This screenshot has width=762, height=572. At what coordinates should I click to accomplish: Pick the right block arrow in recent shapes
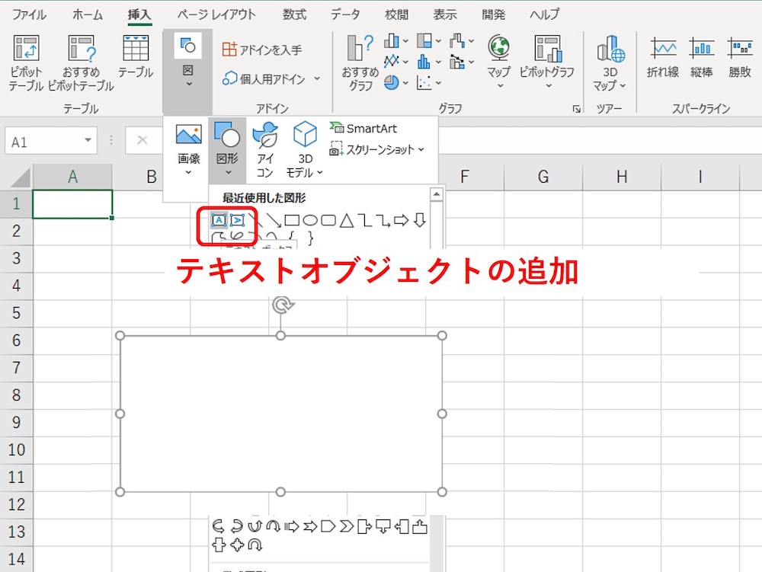pos(402,220)
